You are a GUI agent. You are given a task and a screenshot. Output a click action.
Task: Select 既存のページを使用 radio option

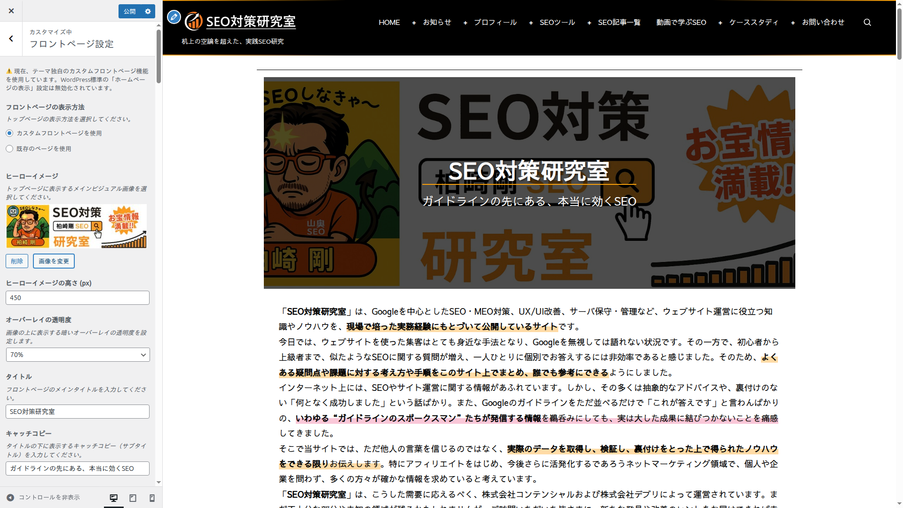click(9, 149)
